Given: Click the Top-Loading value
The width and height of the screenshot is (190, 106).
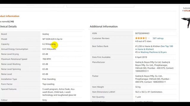Looking at the screenshot, I should click(x=48, y=84).
